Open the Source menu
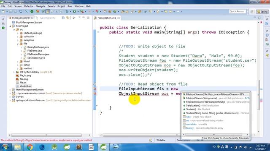Viewport: 270px width, 151px height. coord(18,6)
